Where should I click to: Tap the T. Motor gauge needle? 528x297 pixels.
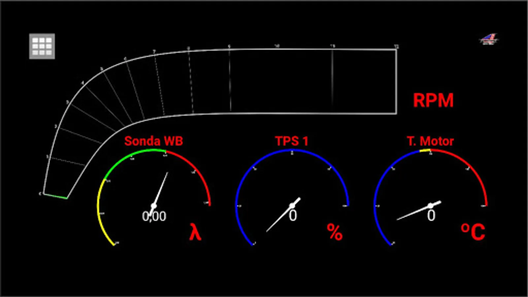pyautogui.click(x=419, y=210)
